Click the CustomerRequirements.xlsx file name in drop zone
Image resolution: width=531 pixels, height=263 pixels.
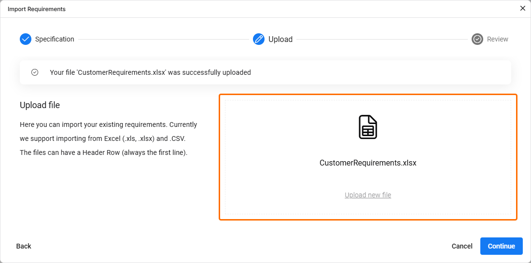368,163
